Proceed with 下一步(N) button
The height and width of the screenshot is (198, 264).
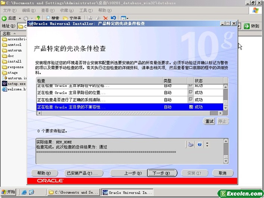pos(162,173)
